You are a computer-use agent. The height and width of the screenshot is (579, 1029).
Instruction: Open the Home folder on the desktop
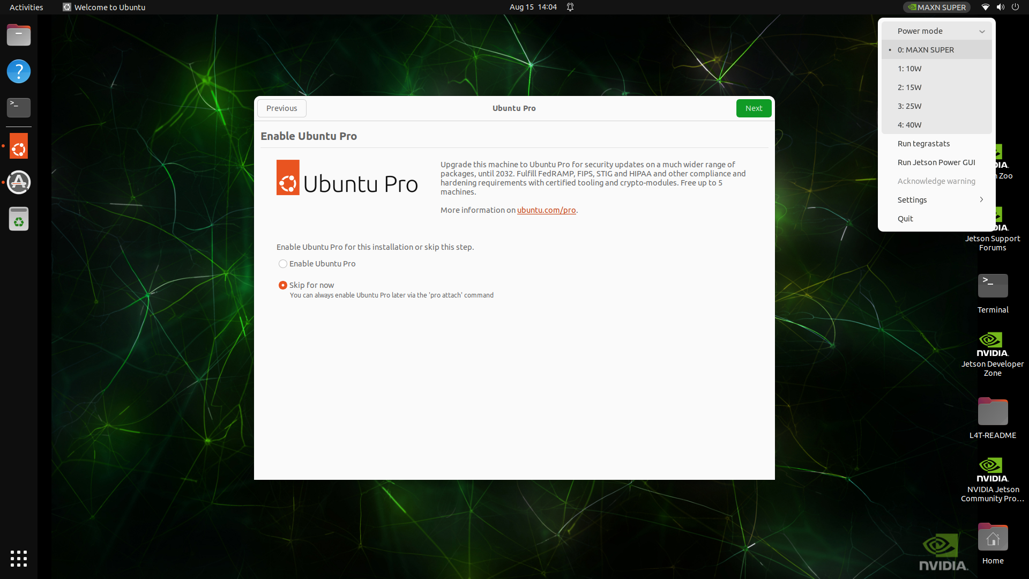click(993, 538)
